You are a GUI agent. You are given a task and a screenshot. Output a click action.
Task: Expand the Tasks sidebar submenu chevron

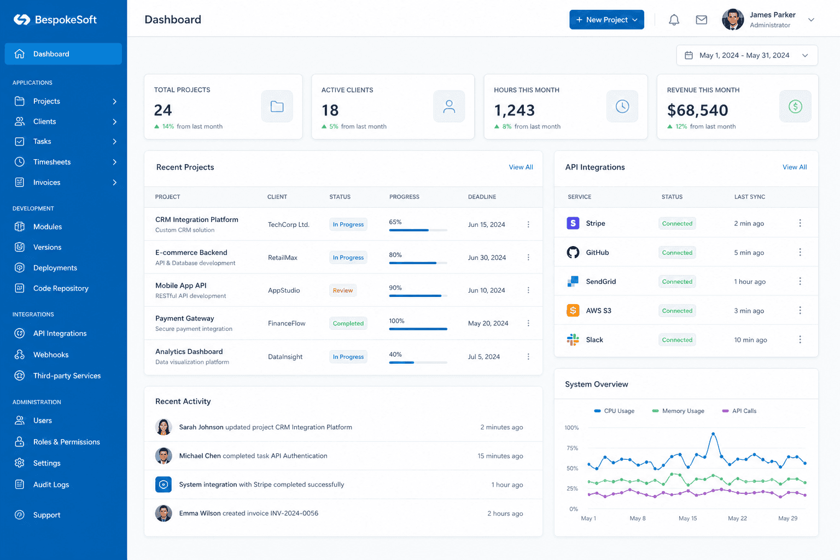click(115, 142)
